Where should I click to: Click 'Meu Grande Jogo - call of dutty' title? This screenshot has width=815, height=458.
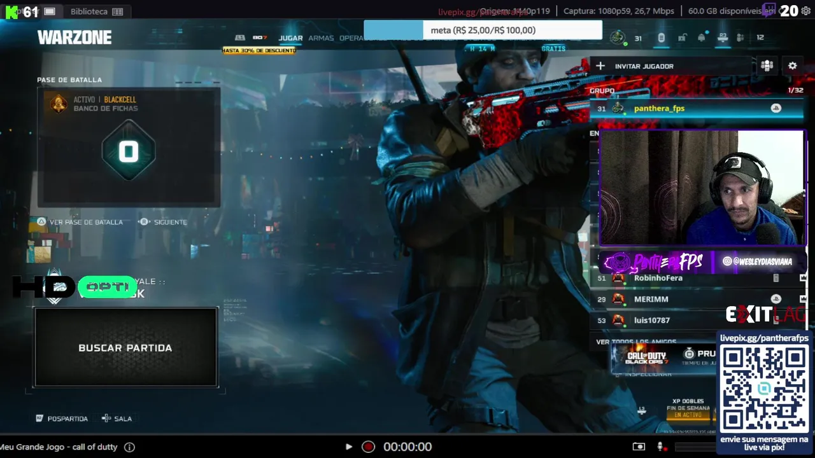click(59, 447)
